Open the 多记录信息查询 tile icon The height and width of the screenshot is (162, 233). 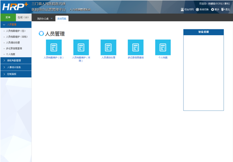136,47
